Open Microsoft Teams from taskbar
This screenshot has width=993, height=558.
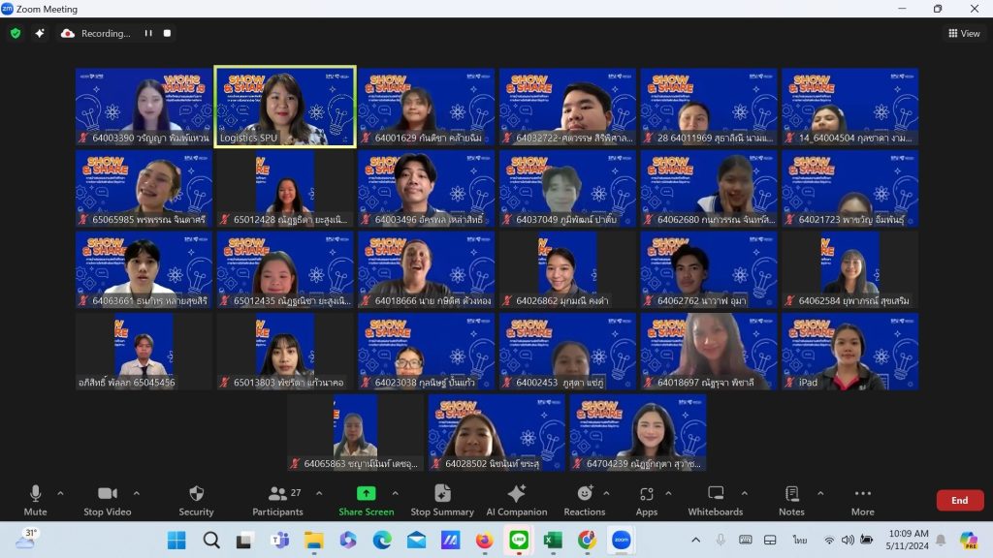(279, 541)
